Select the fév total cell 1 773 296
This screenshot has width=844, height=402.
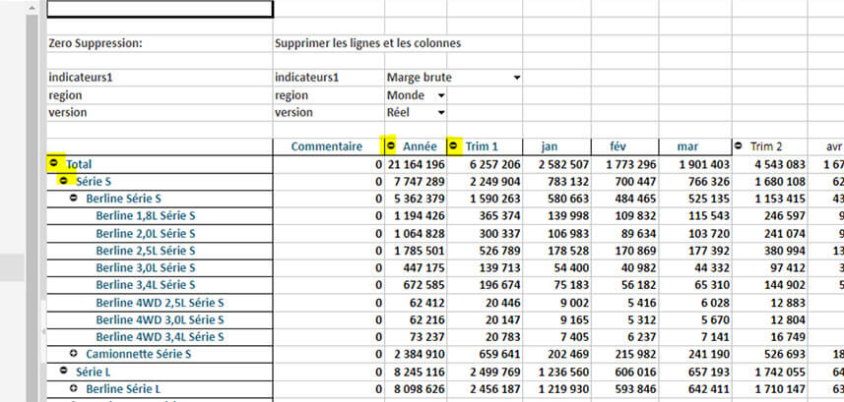pyautogui.click(x=625, y=164)
